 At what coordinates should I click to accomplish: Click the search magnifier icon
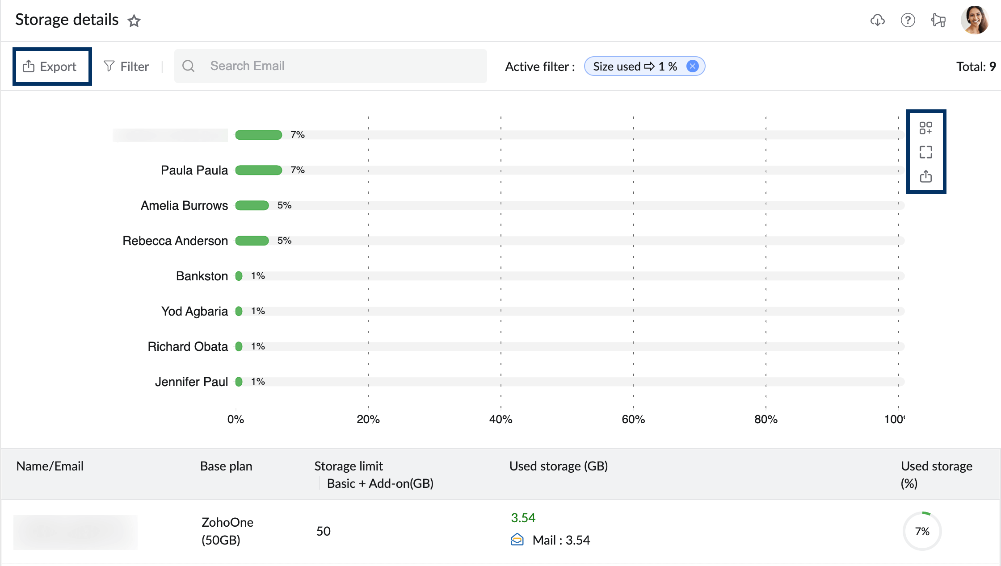click(189, 66)
